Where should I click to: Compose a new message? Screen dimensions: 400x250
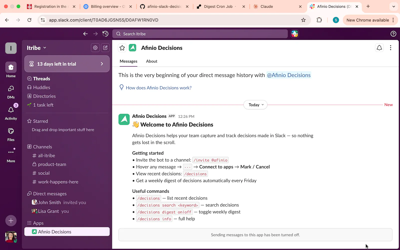click(x=105, y=48)
